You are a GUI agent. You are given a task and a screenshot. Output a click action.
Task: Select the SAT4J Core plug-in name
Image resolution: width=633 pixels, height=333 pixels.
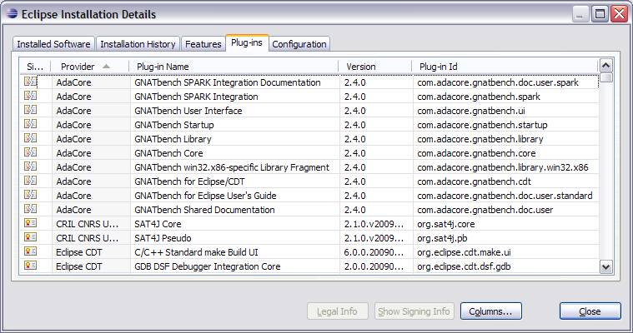pyautogui.click(x=158, y=224)
